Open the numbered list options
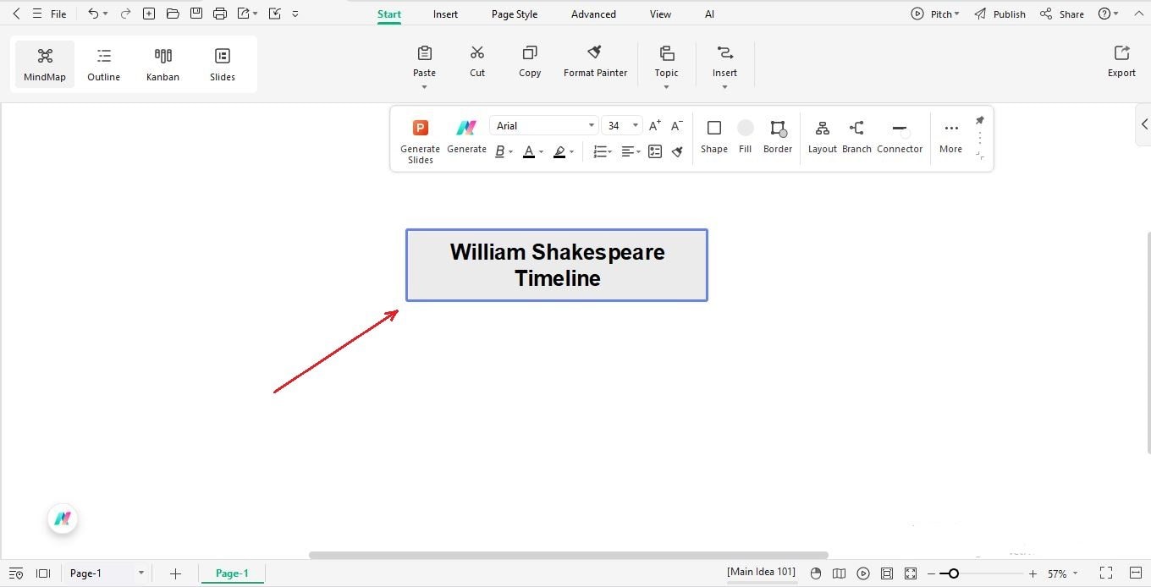 point(602,151)
